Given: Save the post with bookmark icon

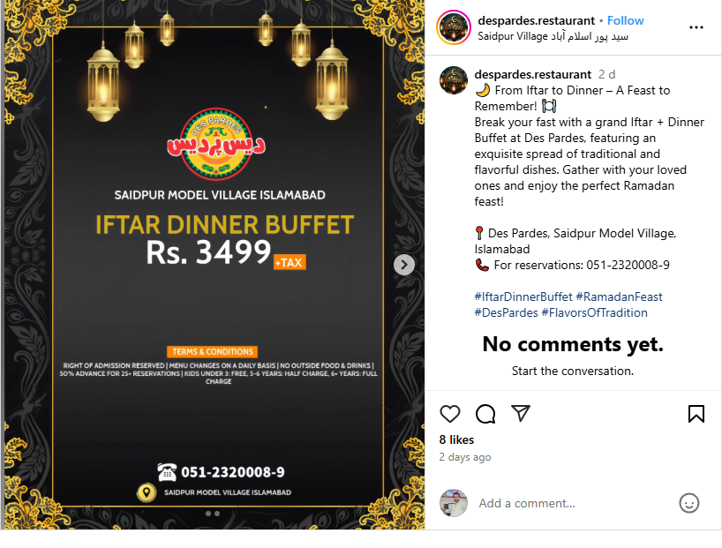Looking at the screenshot, I should click(696, 414).
